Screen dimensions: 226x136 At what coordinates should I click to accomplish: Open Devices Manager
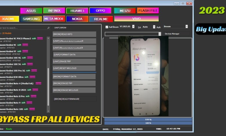click(177, 34)
